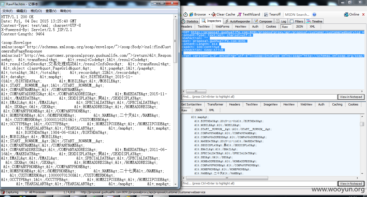
Task: Click the 1 / 4,816 session count
Action: click(69, 192)
